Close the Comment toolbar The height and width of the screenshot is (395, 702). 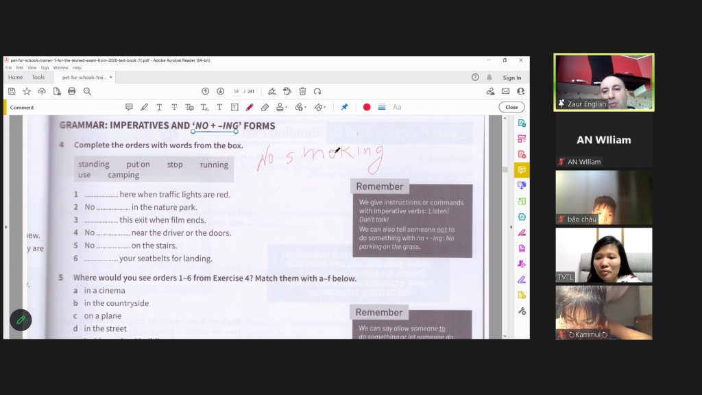(511, 107)
